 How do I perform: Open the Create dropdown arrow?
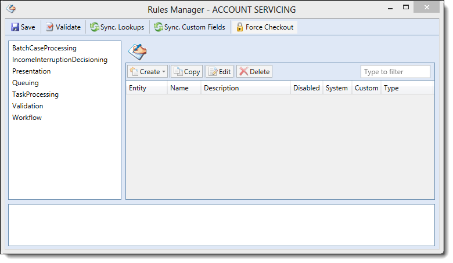[164, 71]
